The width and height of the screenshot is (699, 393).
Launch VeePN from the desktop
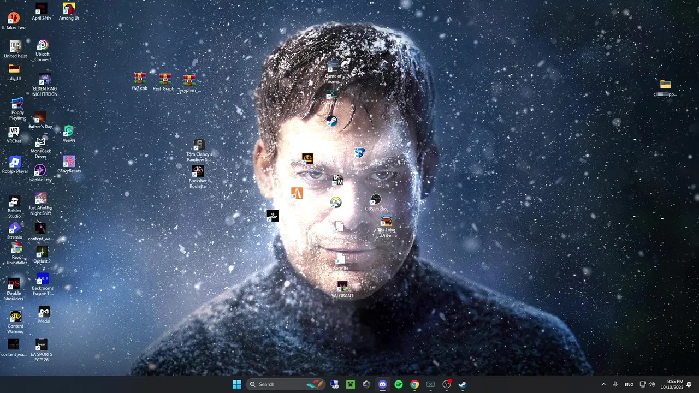69,134
